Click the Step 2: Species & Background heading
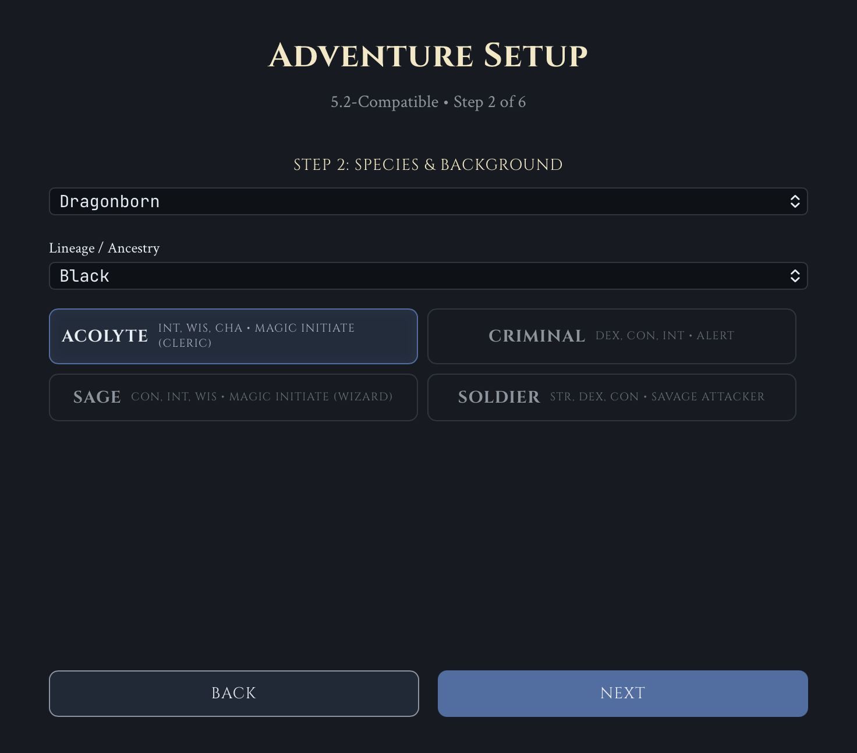This screenshot has height=753, width=857. pyautogui.click(x=428, y=165)
